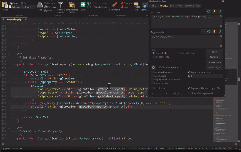This screenshot has height=152, width=241.
Task: Switch to the Replace tab
Action: 164,6
